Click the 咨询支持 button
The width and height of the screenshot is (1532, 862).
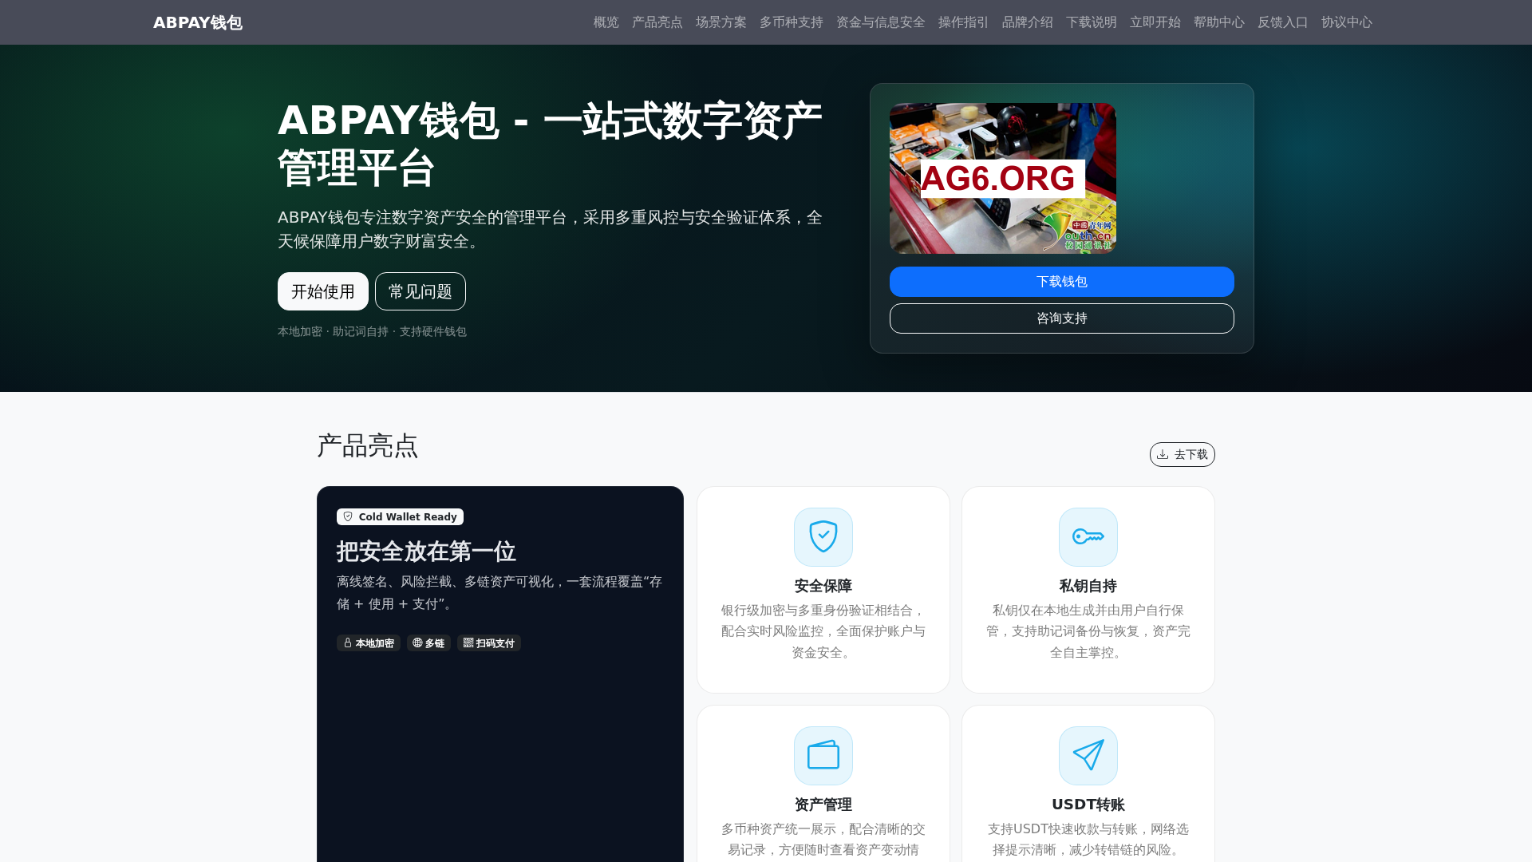(1062, 318)
